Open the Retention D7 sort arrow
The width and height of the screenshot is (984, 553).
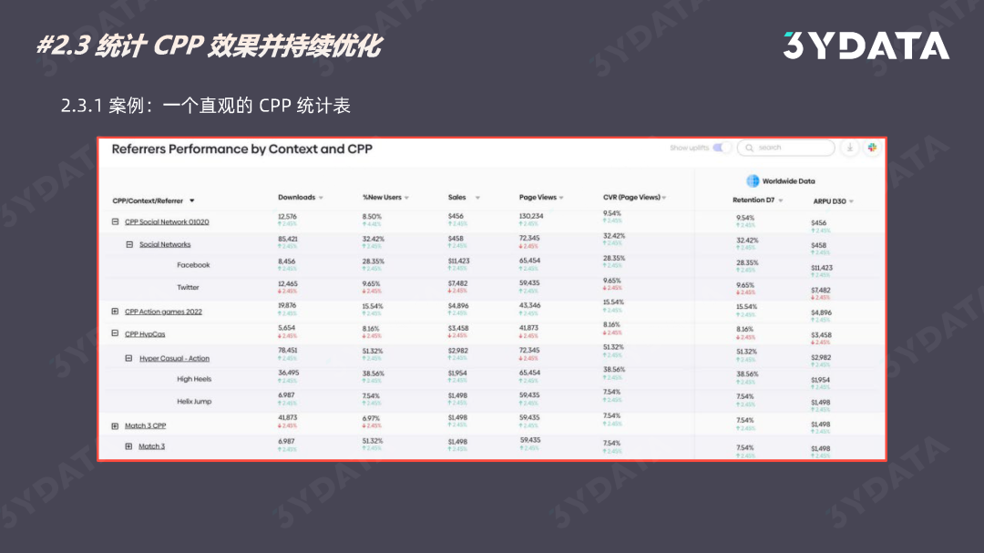tap(781, 200)
